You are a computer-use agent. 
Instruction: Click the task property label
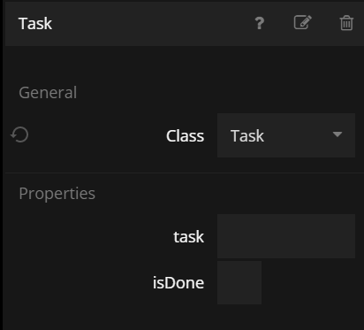[188, 237]
